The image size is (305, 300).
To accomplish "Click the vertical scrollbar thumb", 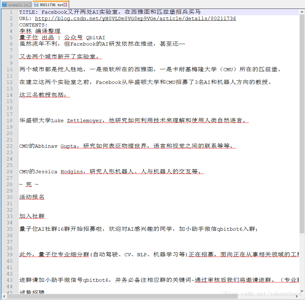I will pos(302,124).
